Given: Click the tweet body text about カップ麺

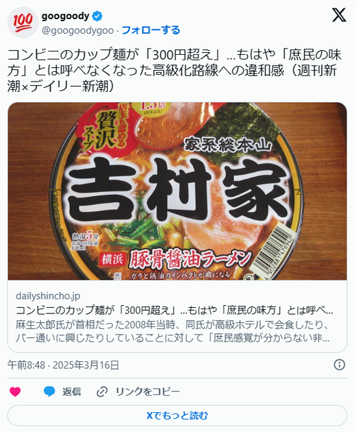Looking at the screenshot, I should pyautogui.click(x=174, y=71).
